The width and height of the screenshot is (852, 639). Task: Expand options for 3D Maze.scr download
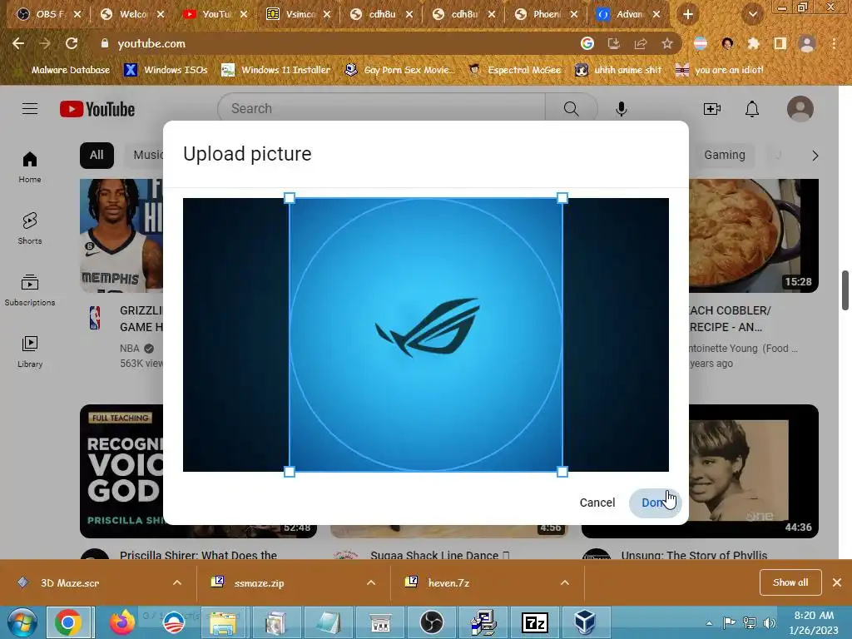click(x=177, y=582)
